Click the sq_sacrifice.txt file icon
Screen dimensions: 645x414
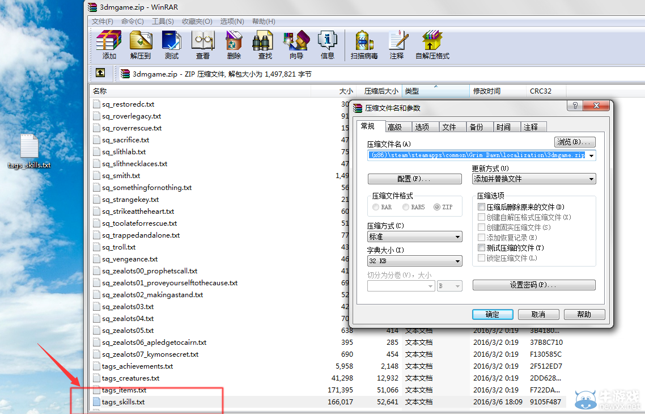click(x=97, y=140)
